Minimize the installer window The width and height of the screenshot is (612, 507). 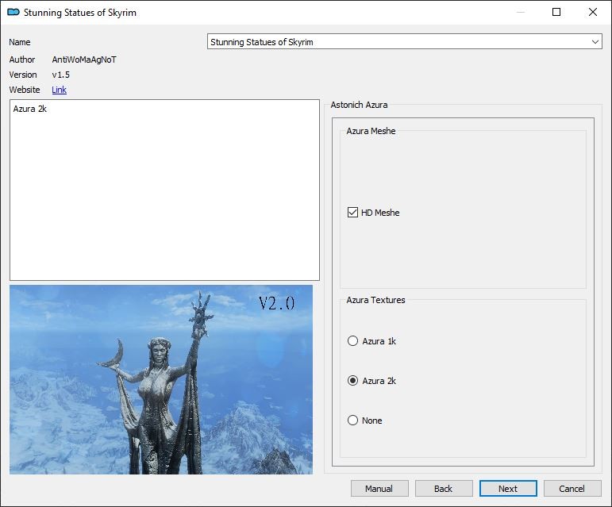tap(520, 12)
